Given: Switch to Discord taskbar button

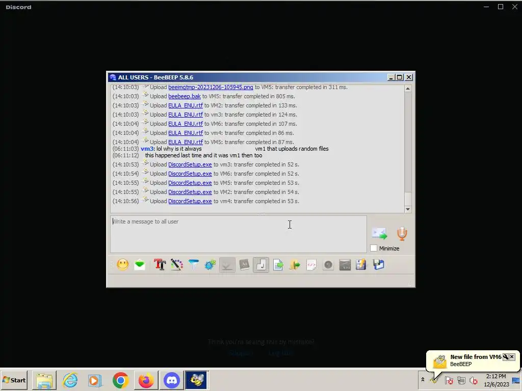Looking at the screenshot, I should pyautogui.click(x=171, y=380).
